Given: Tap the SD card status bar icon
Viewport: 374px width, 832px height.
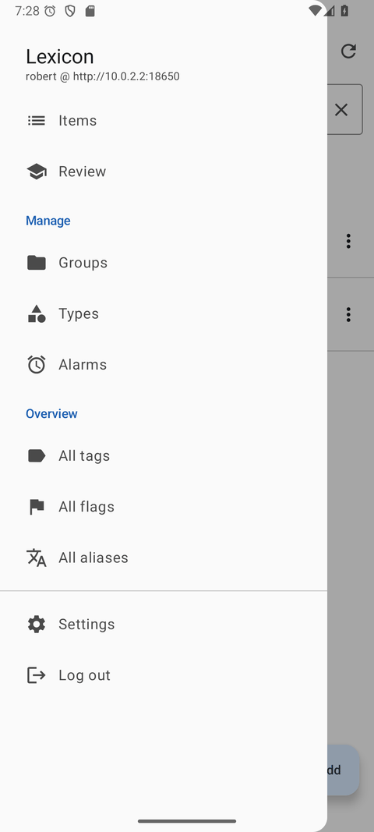Looking at the screenshot, I should (x=90, y=11).
